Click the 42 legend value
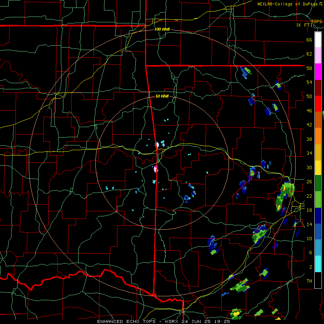The height and width of the screenshot is (324, 324). [309, 125]
